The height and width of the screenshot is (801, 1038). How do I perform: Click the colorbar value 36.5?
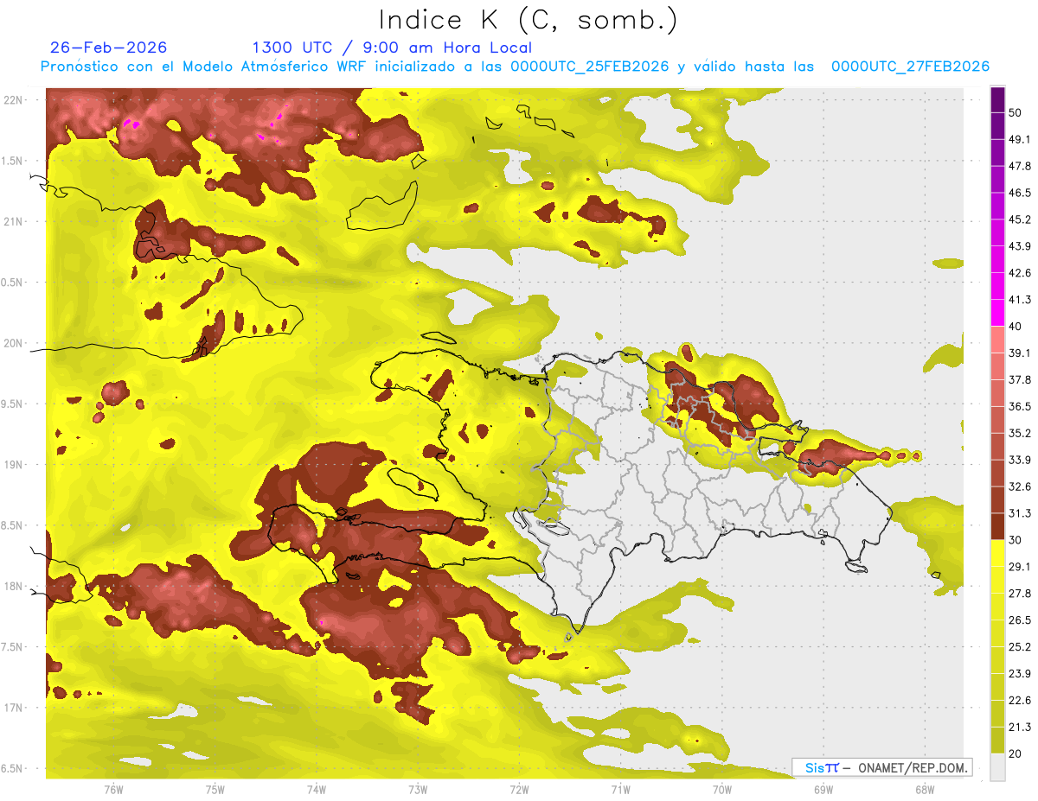[x=1020, y=406]
